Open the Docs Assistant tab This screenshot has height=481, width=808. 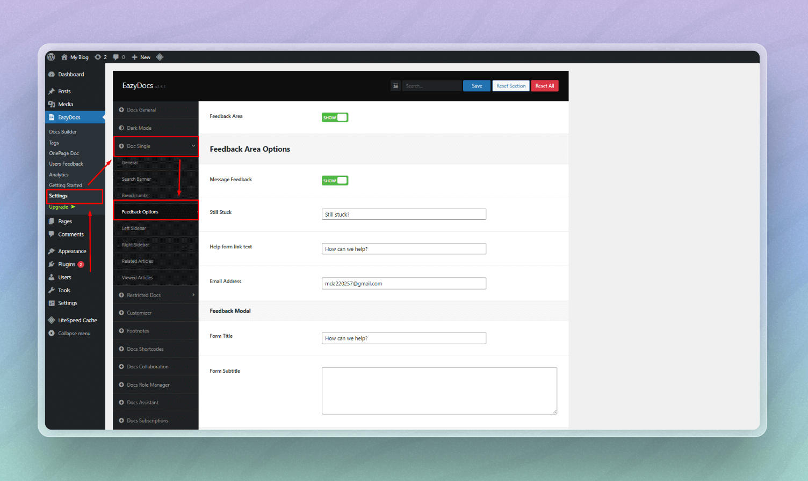(156, 403)
